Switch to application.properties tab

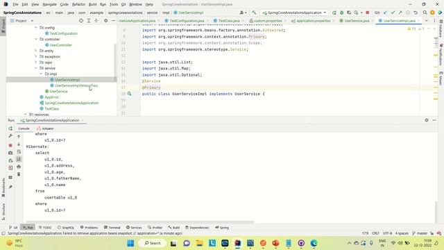click(313, 21)
